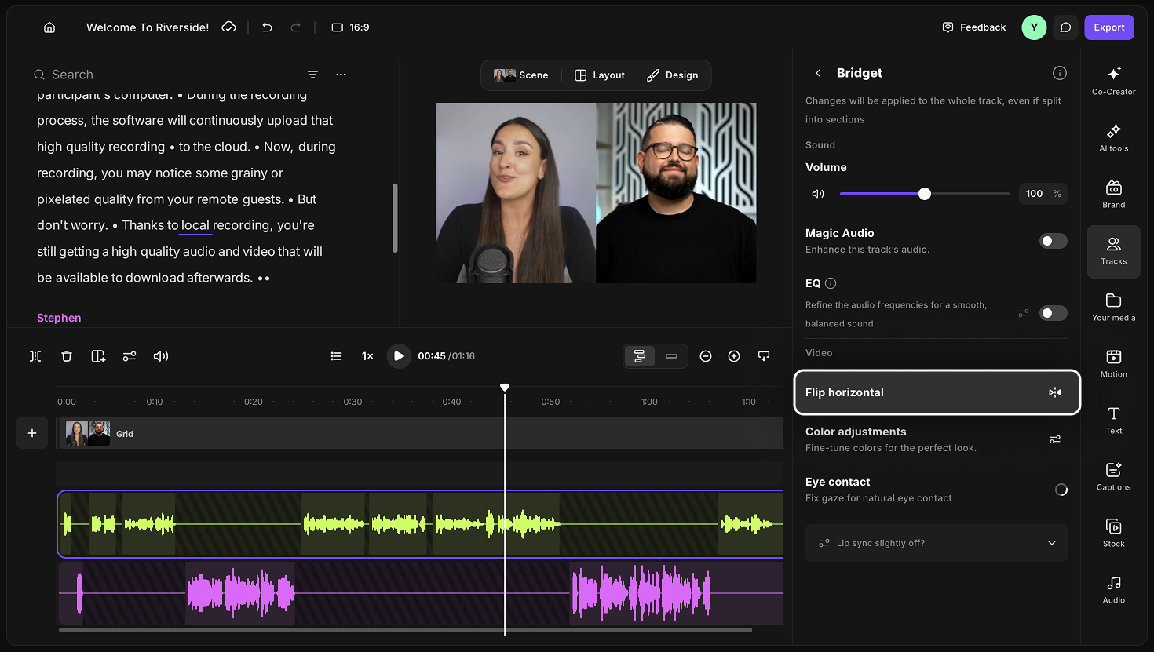Turn on the EQ toggle
The height and width of the screenshot is (652, 1154).
[x=1053, y=313]
